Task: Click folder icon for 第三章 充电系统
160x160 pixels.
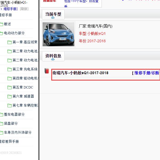Action: [10, 69]
